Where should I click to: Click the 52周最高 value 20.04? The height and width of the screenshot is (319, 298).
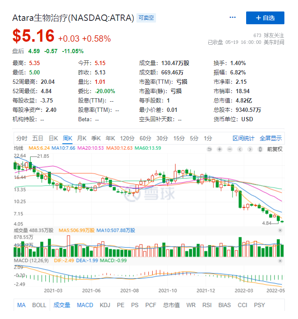[x=48, y=82]
